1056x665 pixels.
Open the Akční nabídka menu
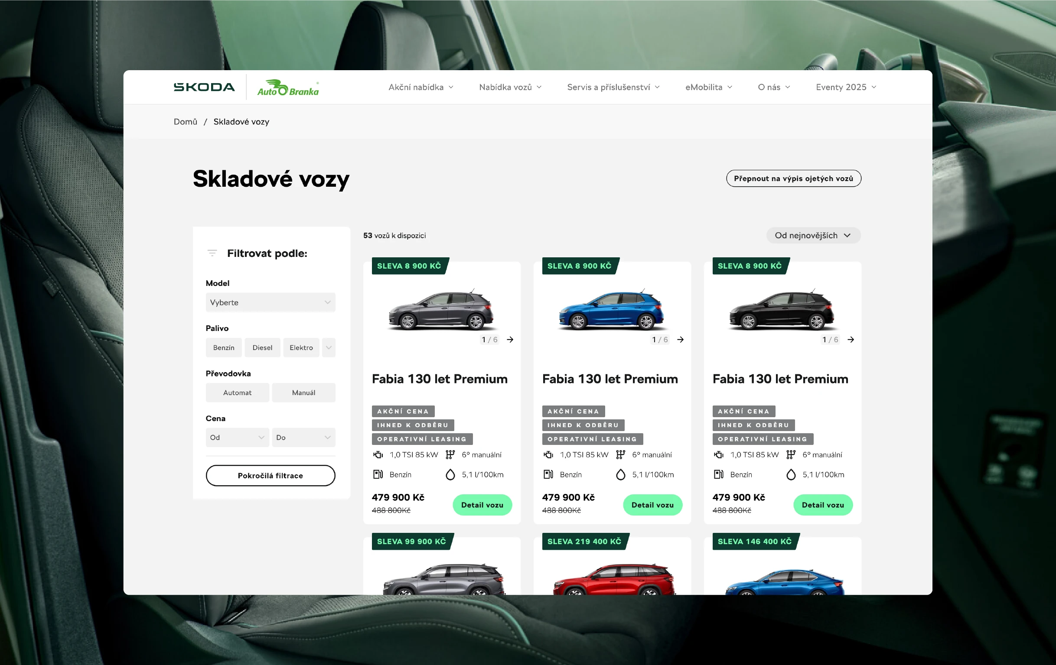point(420,87)
